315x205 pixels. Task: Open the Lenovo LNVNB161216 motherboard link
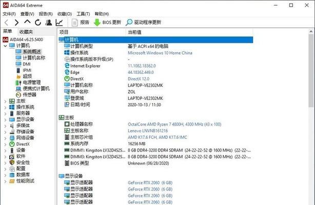coord(148,131)
